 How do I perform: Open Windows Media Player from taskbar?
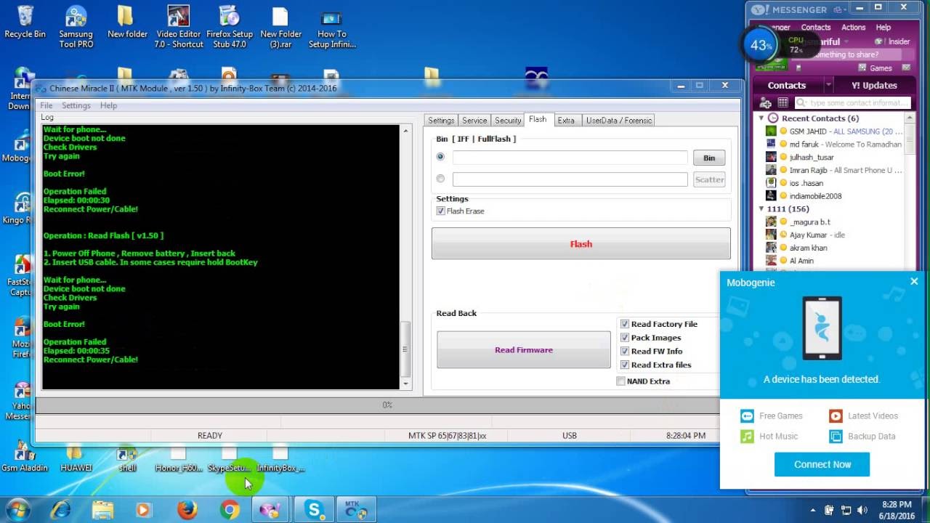(144, 510)
